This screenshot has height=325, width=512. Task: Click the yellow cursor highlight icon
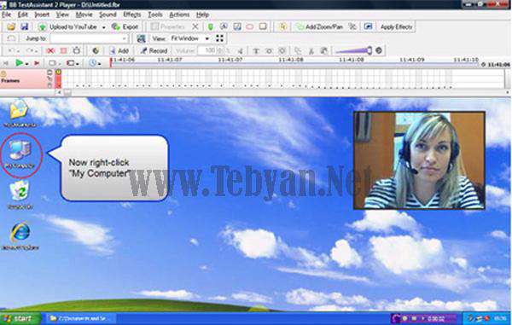pos(282,26)
